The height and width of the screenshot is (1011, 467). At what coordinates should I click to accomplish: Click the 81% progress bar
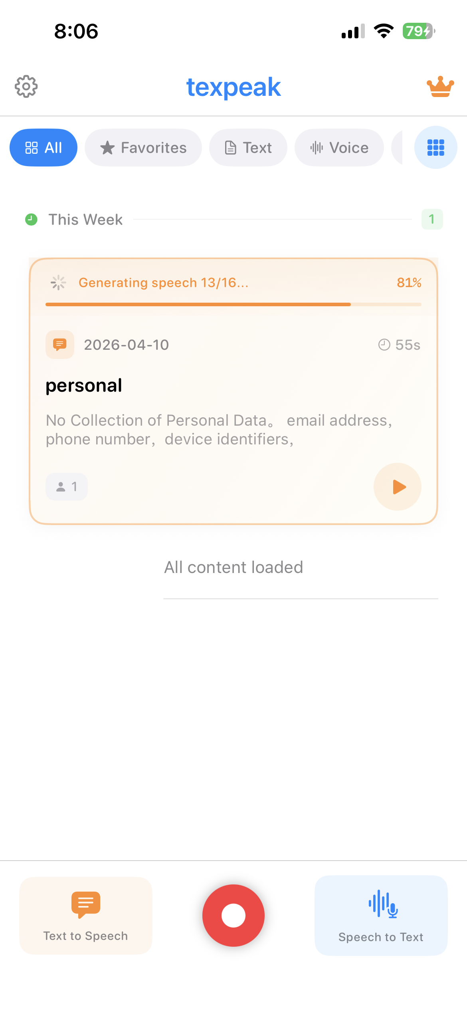pos(234,304)
